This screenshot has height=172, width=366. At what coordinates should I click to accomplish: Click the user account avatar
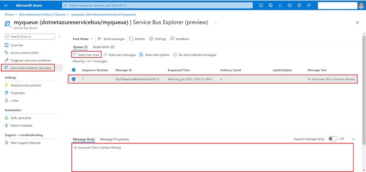pos(361,5)
